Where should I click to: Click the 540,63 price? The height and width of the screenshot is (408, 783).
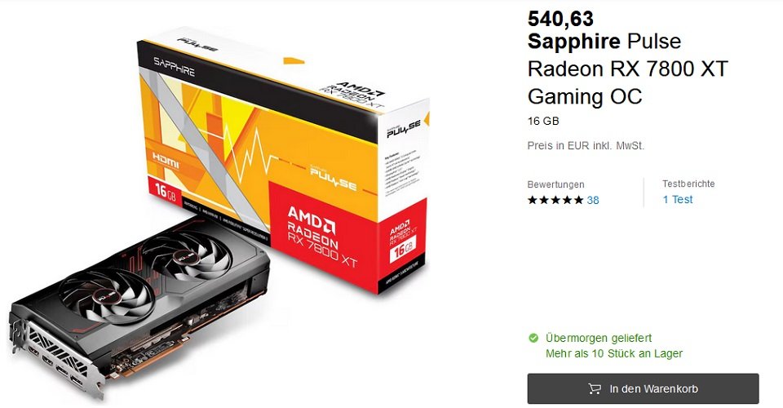[x=560, y=19]
